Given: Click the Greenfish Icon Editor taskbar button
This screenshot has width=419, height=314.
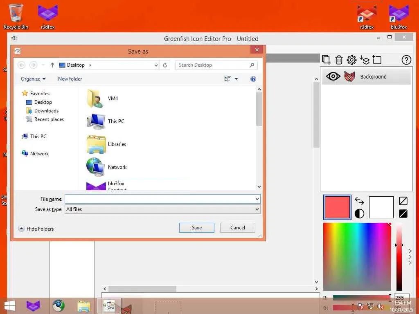Looking at the screenshot, I should pyautogui.click(x=109, y=306).
